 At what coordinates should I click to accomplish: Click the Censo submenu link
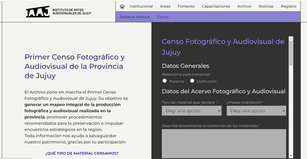(163, 17)
